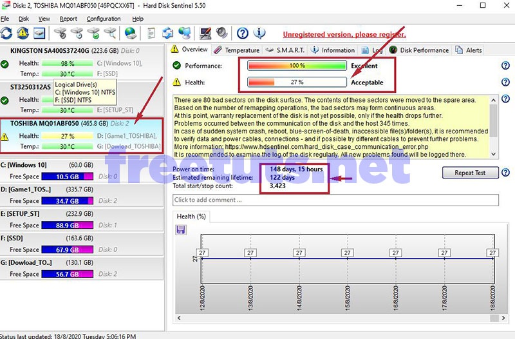
Task: Click the globe with monitor network icon
Action: pyautogui.click(x=185, y=34)
